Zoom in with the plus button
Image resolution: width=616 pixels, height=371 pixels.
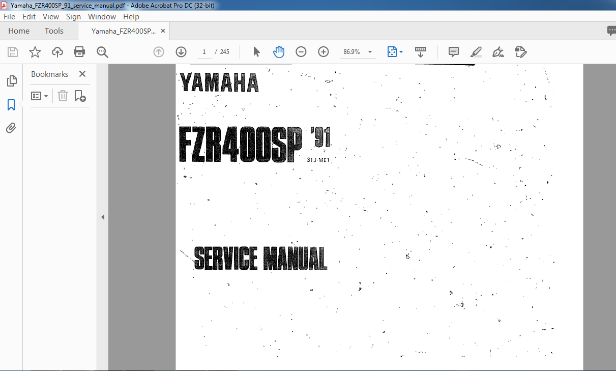(x=324, y=52)
